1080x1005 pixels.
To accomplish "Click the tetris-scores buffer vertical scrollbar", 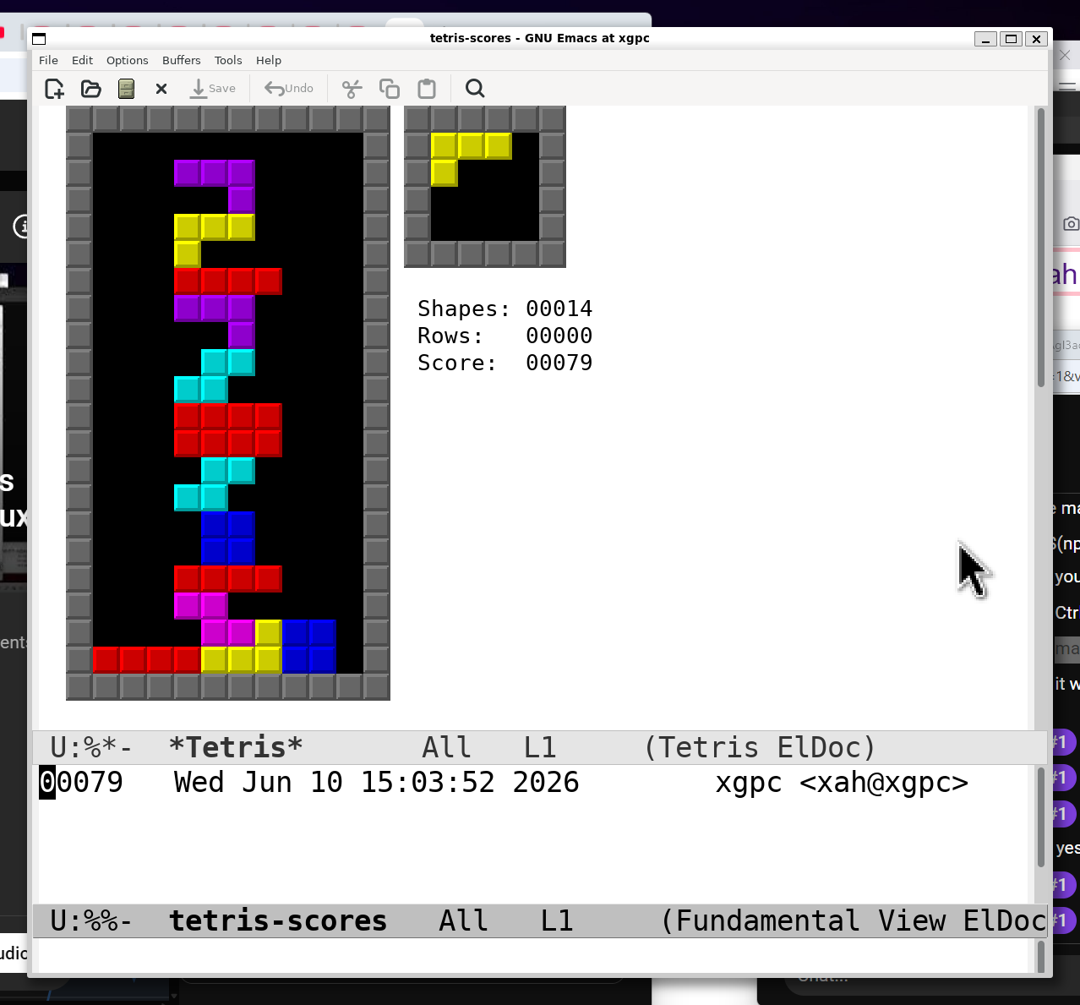I will pos(1040,817).
